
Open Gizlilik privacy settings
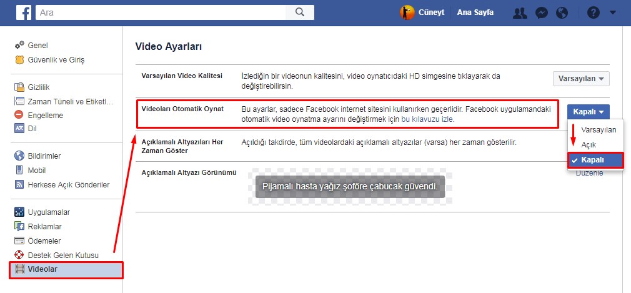click(x=39, y=87)
